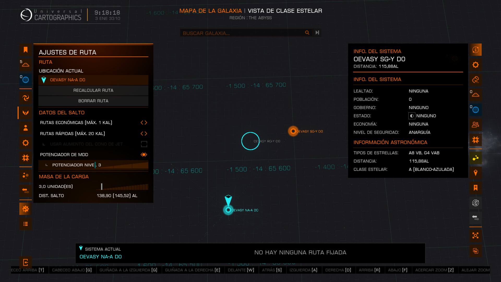Click current system name in bottom bar

coord(100,257)
